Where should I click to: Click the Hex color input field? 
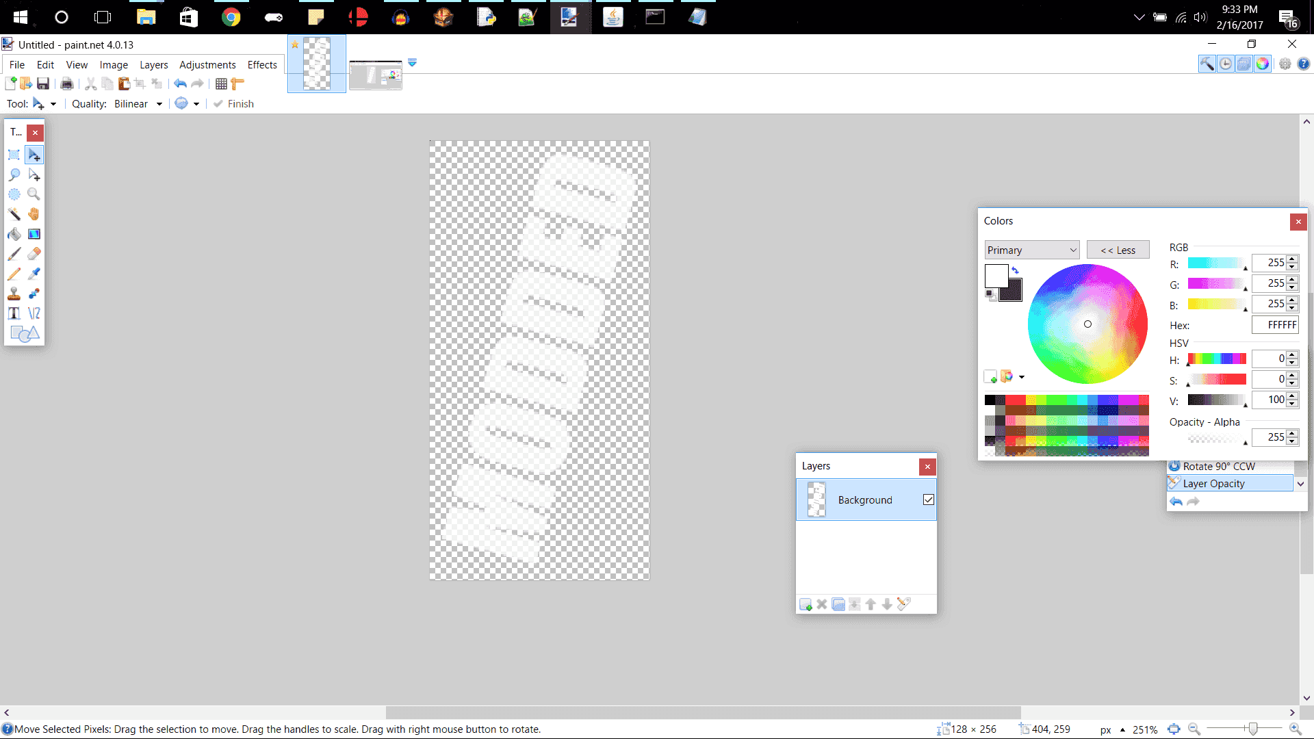[x=1275, y=325]
